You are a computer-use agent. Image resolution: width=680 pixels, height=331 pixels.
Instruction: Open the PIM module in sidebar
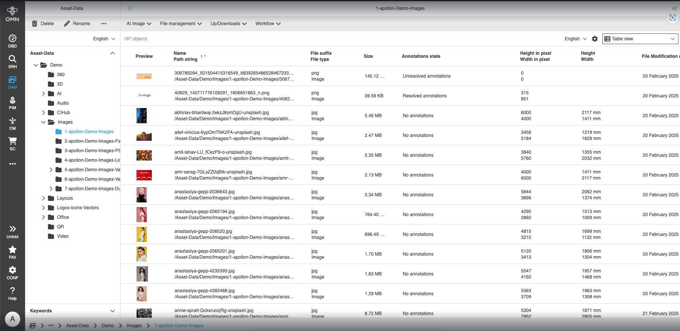click(x=13, y=103)
